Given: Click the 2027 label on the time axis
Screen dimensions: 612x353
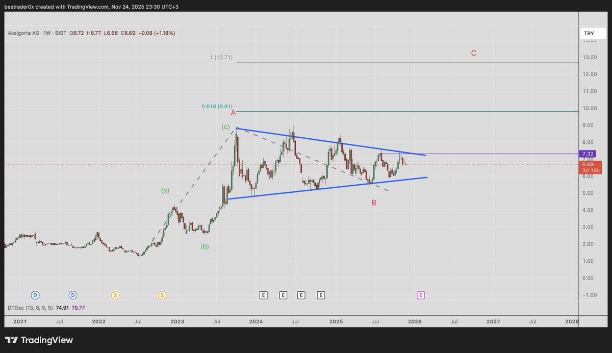Looking at the screenshot, I should [x=493, y=321].
